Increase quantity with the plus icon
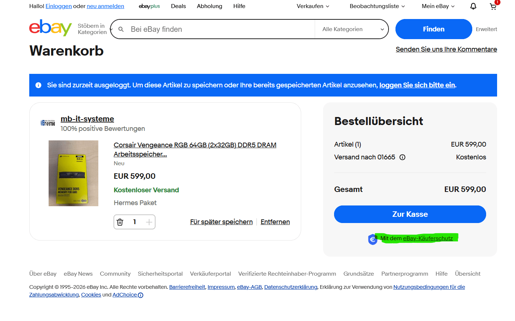The width and height of the screenshot is (515, 321). coord(149,222)
